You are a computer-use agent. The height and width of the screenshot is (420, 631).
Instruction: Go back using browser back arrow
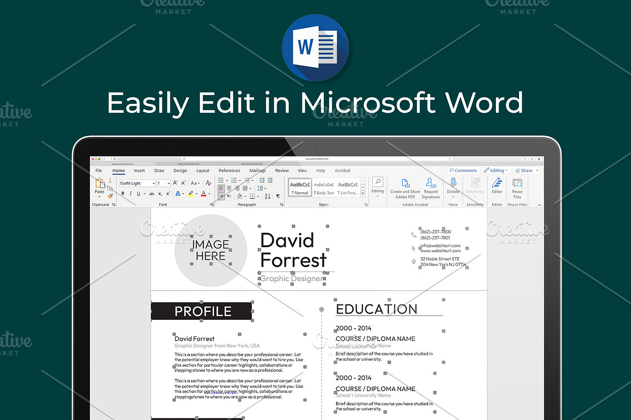(104, 159)
